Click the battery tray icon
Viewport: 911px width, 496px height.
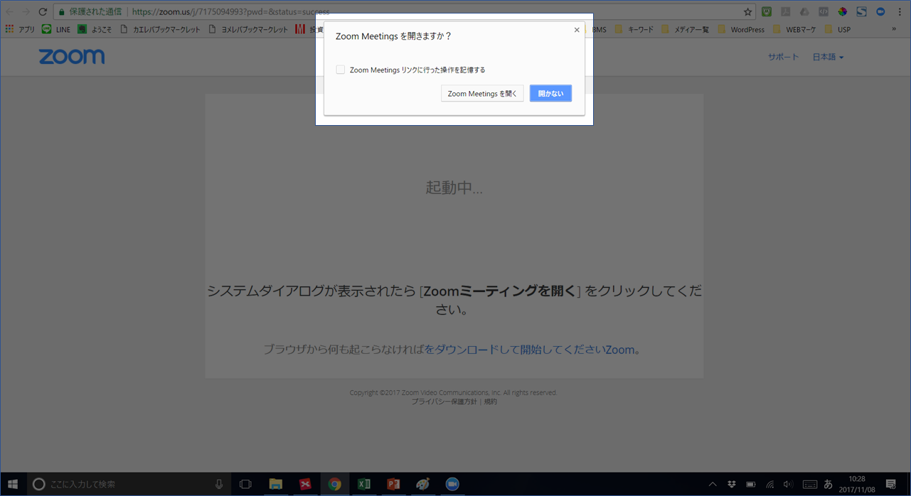coord(750,484)
